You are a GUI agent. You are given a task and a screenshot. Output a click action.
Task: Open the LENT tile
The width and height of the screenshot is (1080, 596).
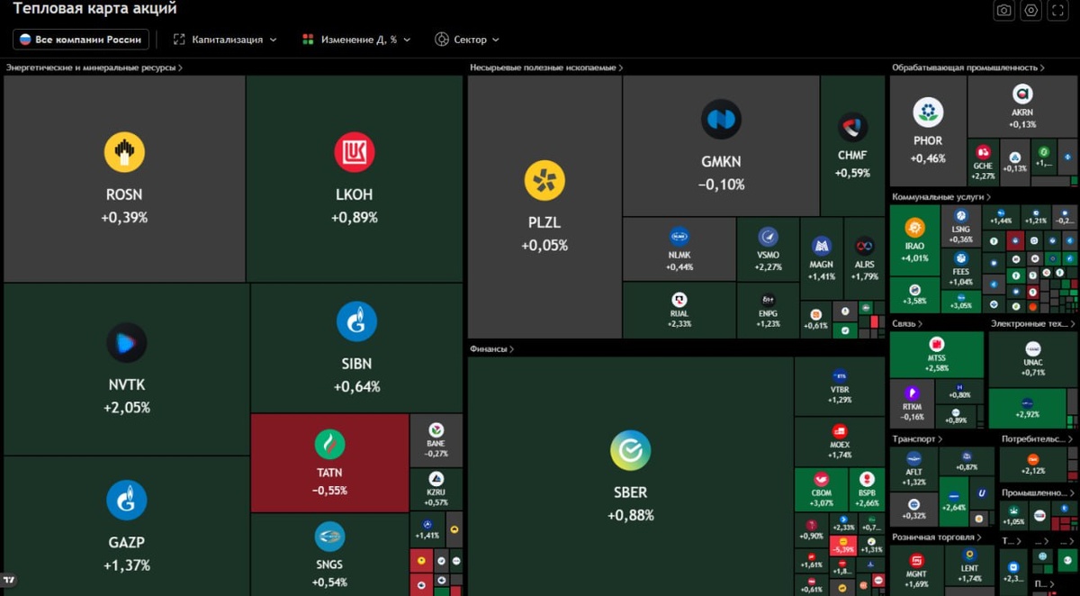[969, 569]
